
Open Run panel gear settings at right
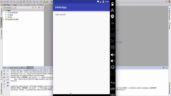164,68
